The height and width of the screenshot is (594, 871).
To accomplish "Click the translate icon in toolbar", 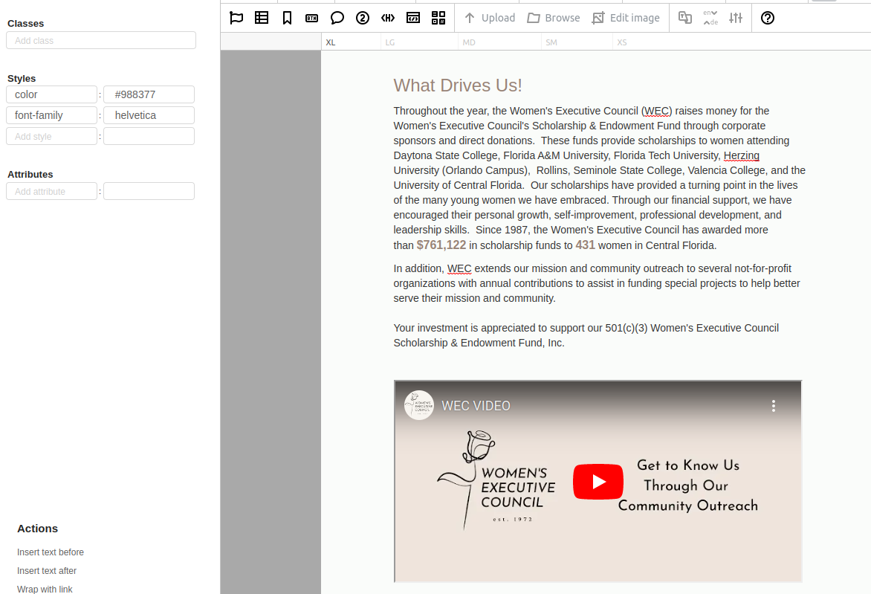I will click(x=685, y=18).
